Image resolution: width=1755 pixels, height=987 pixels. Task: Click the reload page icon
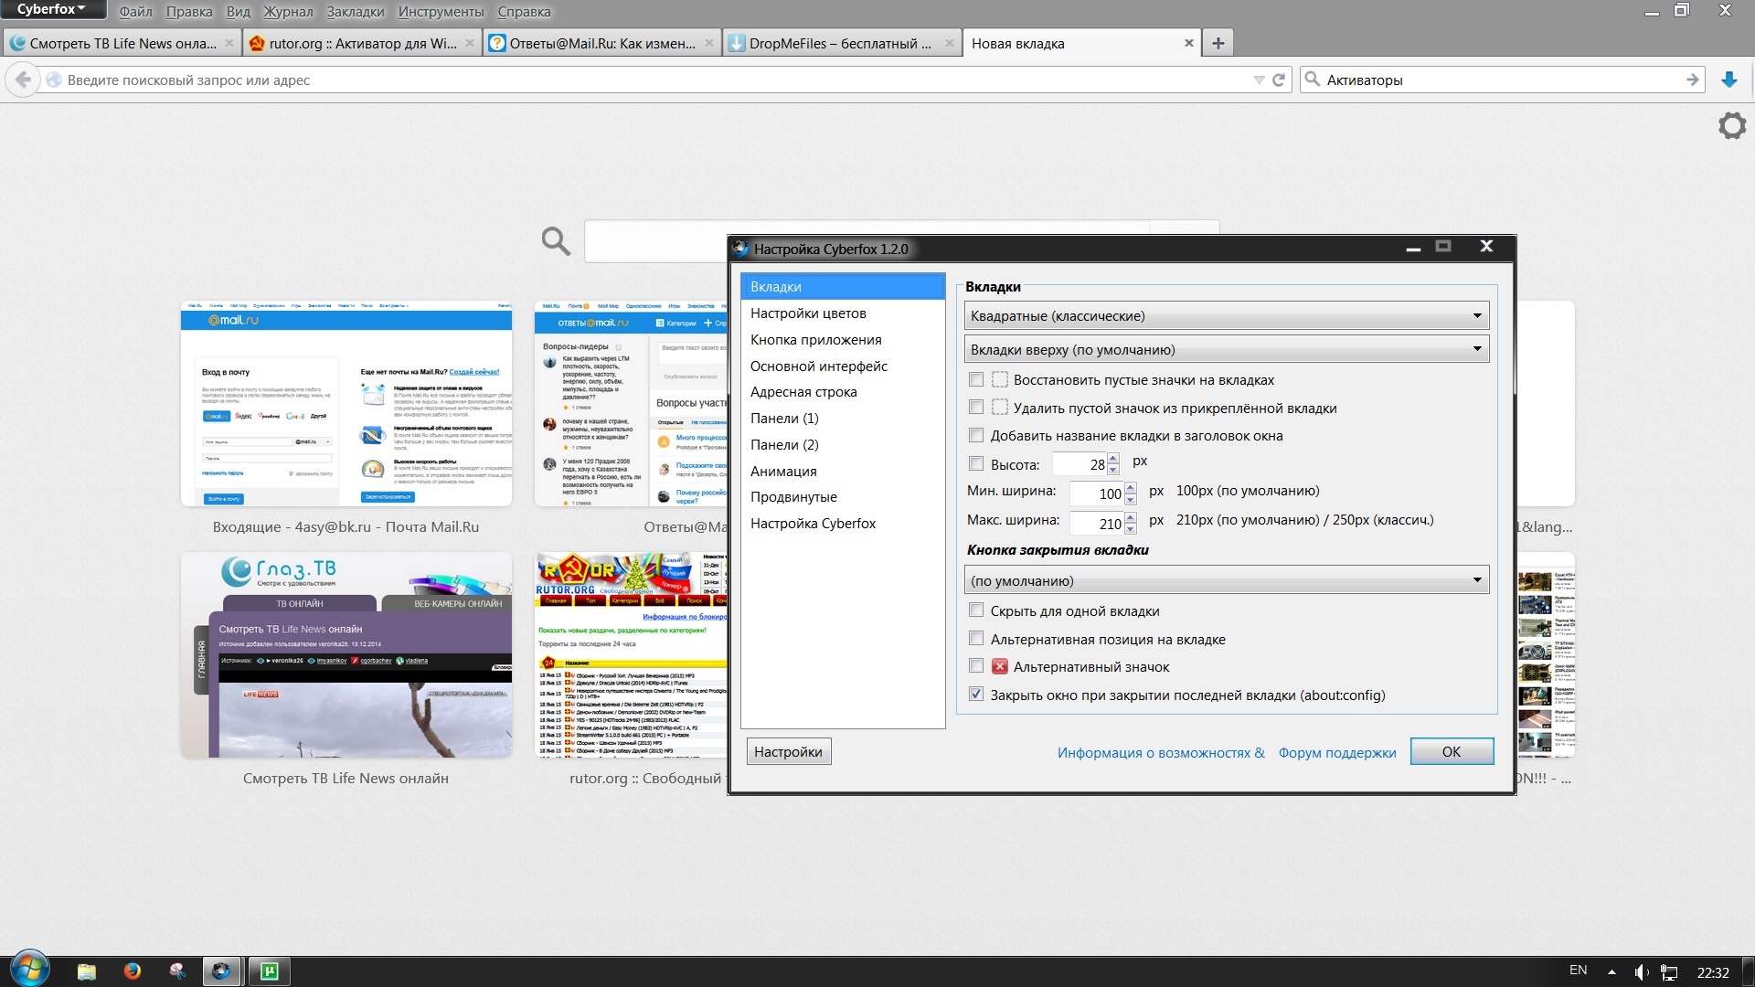pyautogui.click(x=1279, y=80)
